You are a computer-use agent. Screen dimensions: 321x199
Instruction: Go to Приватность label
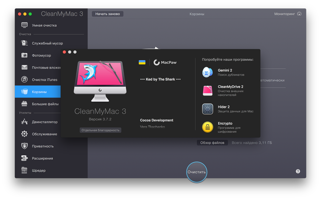click(43, 146)
